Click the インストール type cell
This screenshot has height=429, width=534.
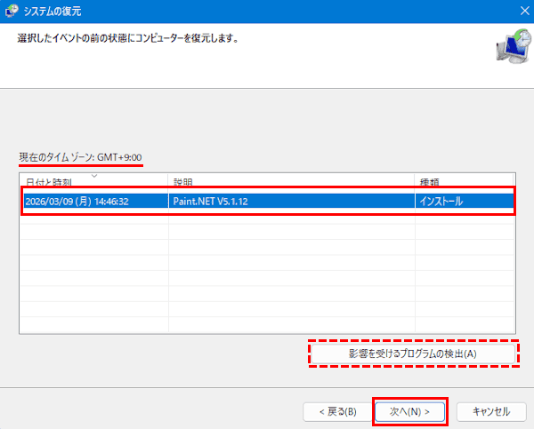tap(441, 202)
